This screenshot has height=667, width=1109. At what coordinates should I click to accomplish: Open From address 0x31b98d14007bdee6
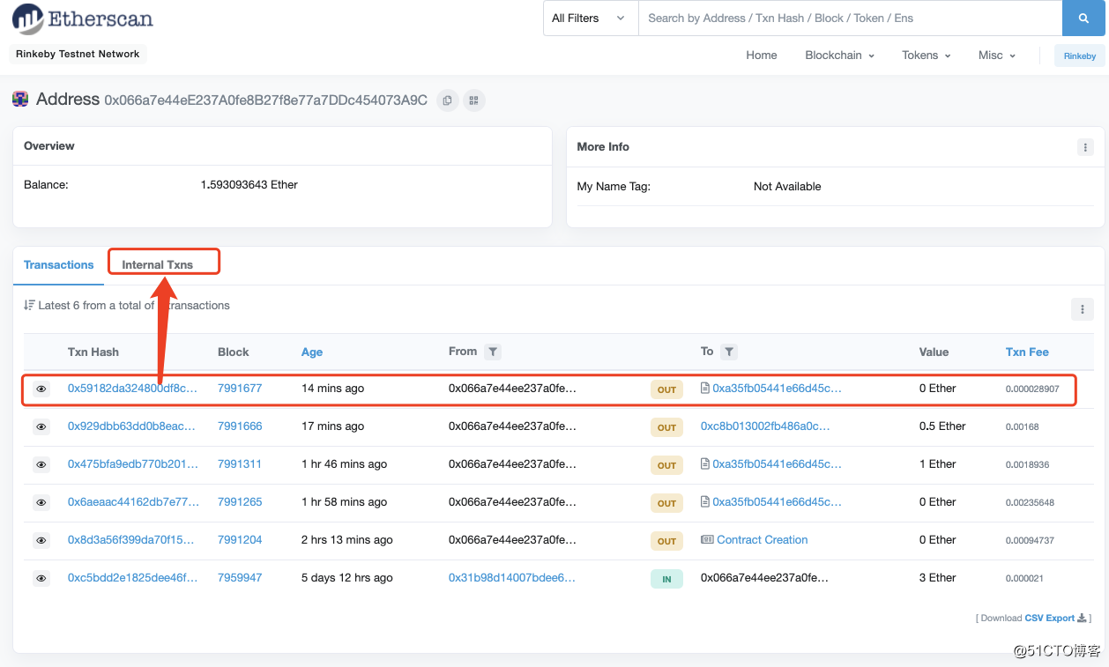click(512, 577)
